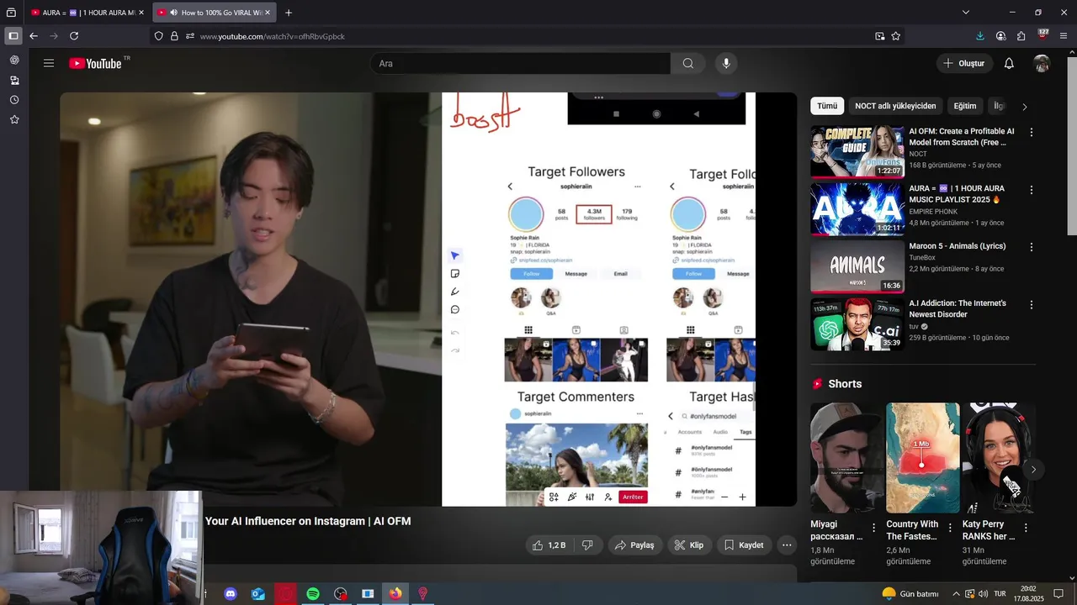Open AURA 1 HOUR music playlist thumbnail

tap(857, 209)
